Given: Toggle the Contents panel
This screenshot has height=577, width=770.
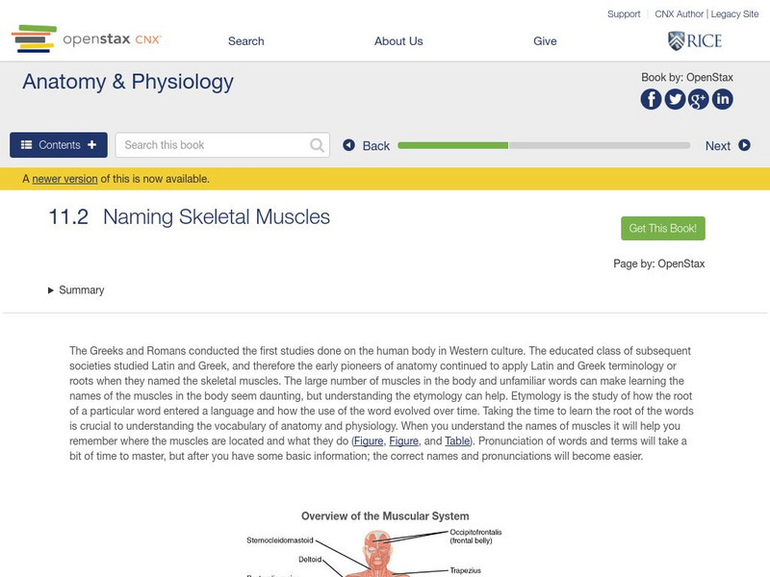Looking at the screenshot, I should pos(59,145).
